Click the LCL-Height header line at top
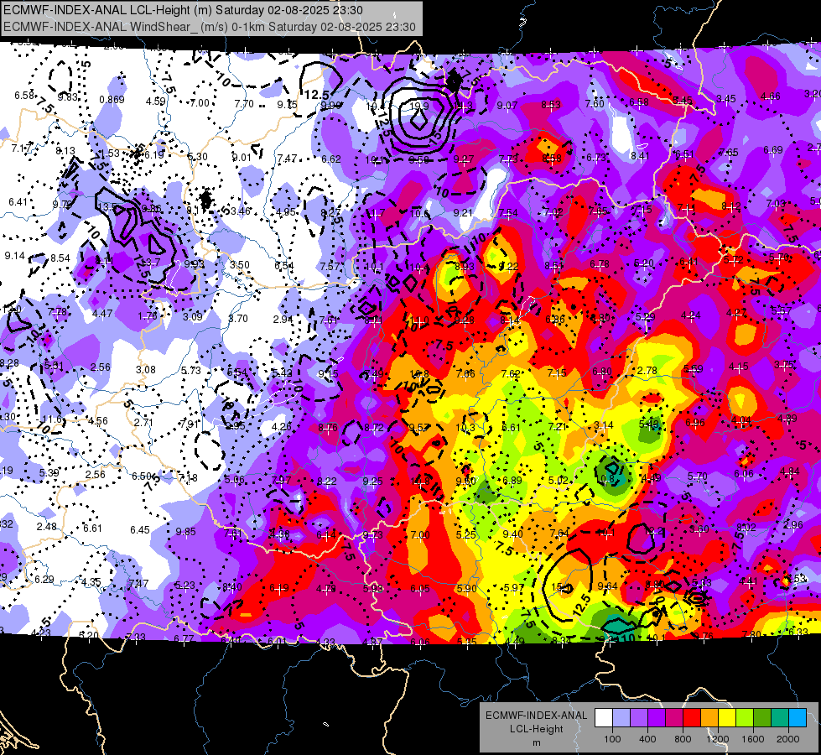Image resolution: width=821 pixels, height=755 pixels. [x=182, y=10]
